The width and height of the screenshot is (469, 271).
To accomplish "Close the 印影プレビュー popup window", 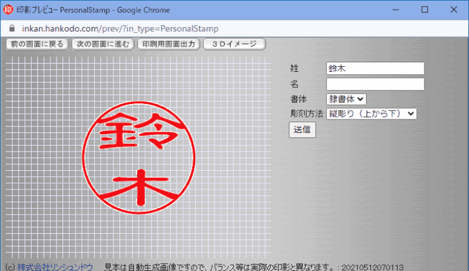I will click(x=454, y=10).
